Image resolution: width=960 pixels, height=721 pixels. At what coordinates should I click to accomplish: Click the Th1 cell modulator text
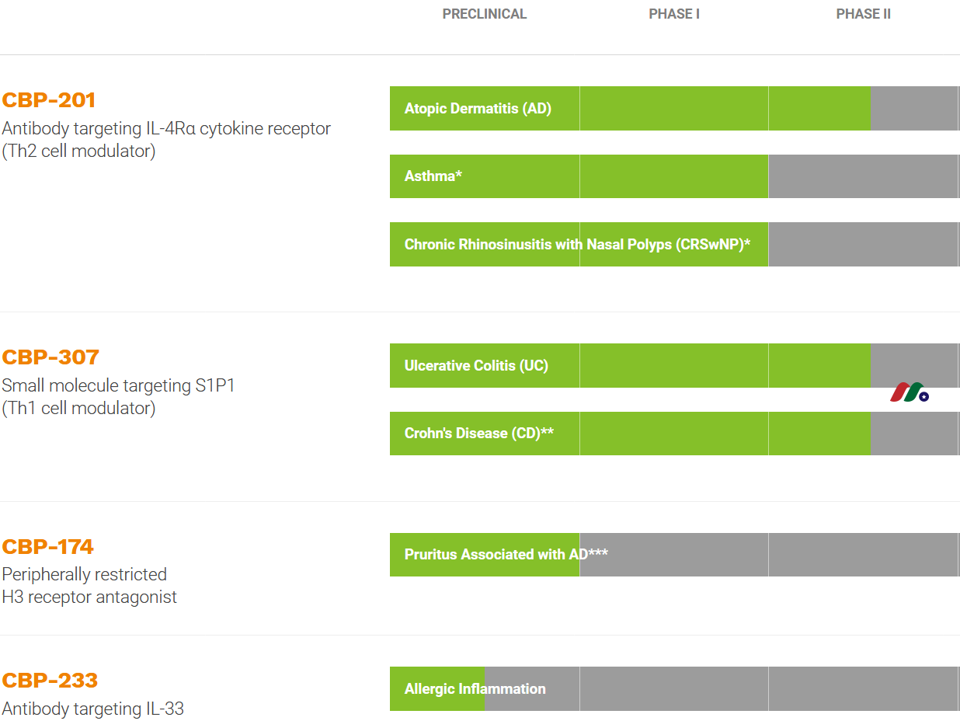click(78, 408)
